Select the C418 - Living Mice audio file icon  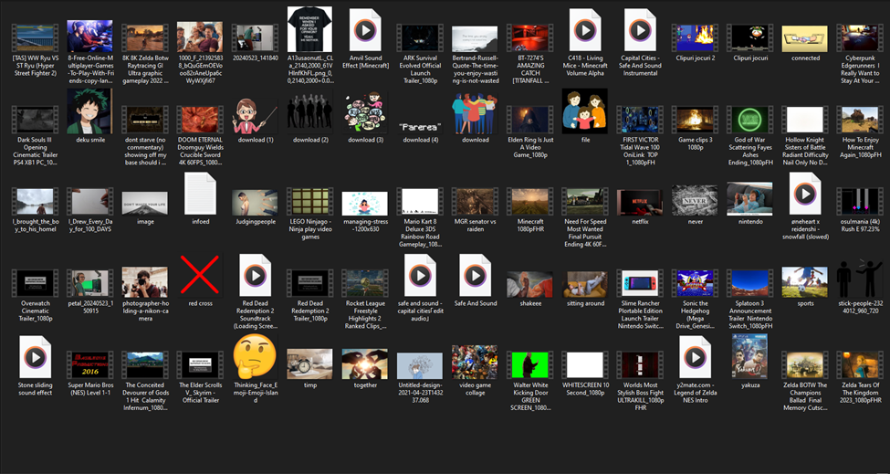tap(585, 30)
